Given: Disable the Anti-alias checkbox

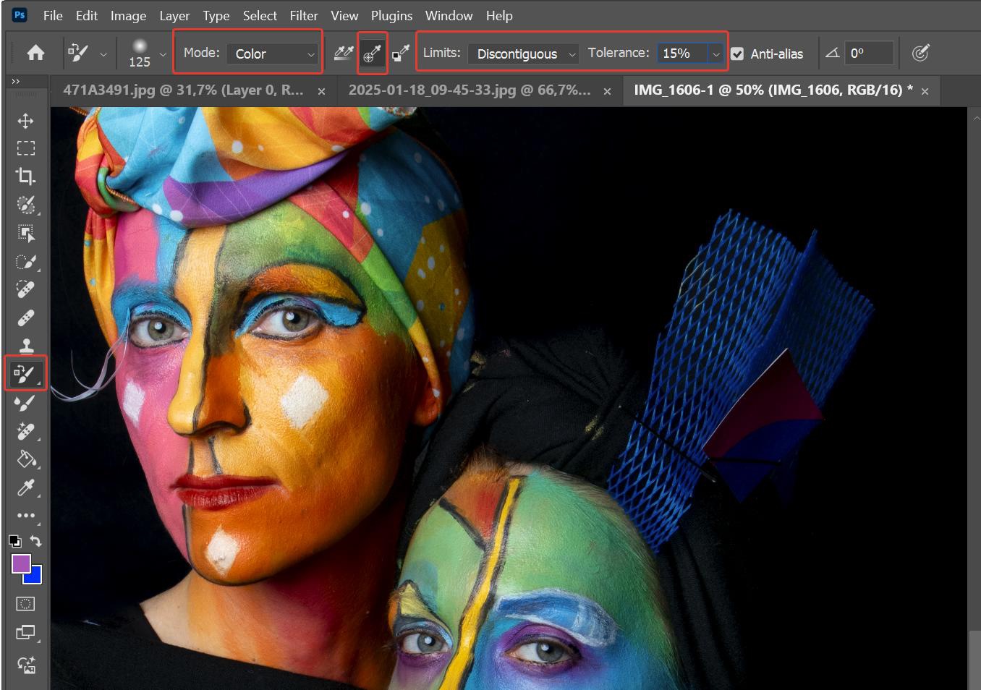Looking at the screenshot, I should [x=737, y=54].
